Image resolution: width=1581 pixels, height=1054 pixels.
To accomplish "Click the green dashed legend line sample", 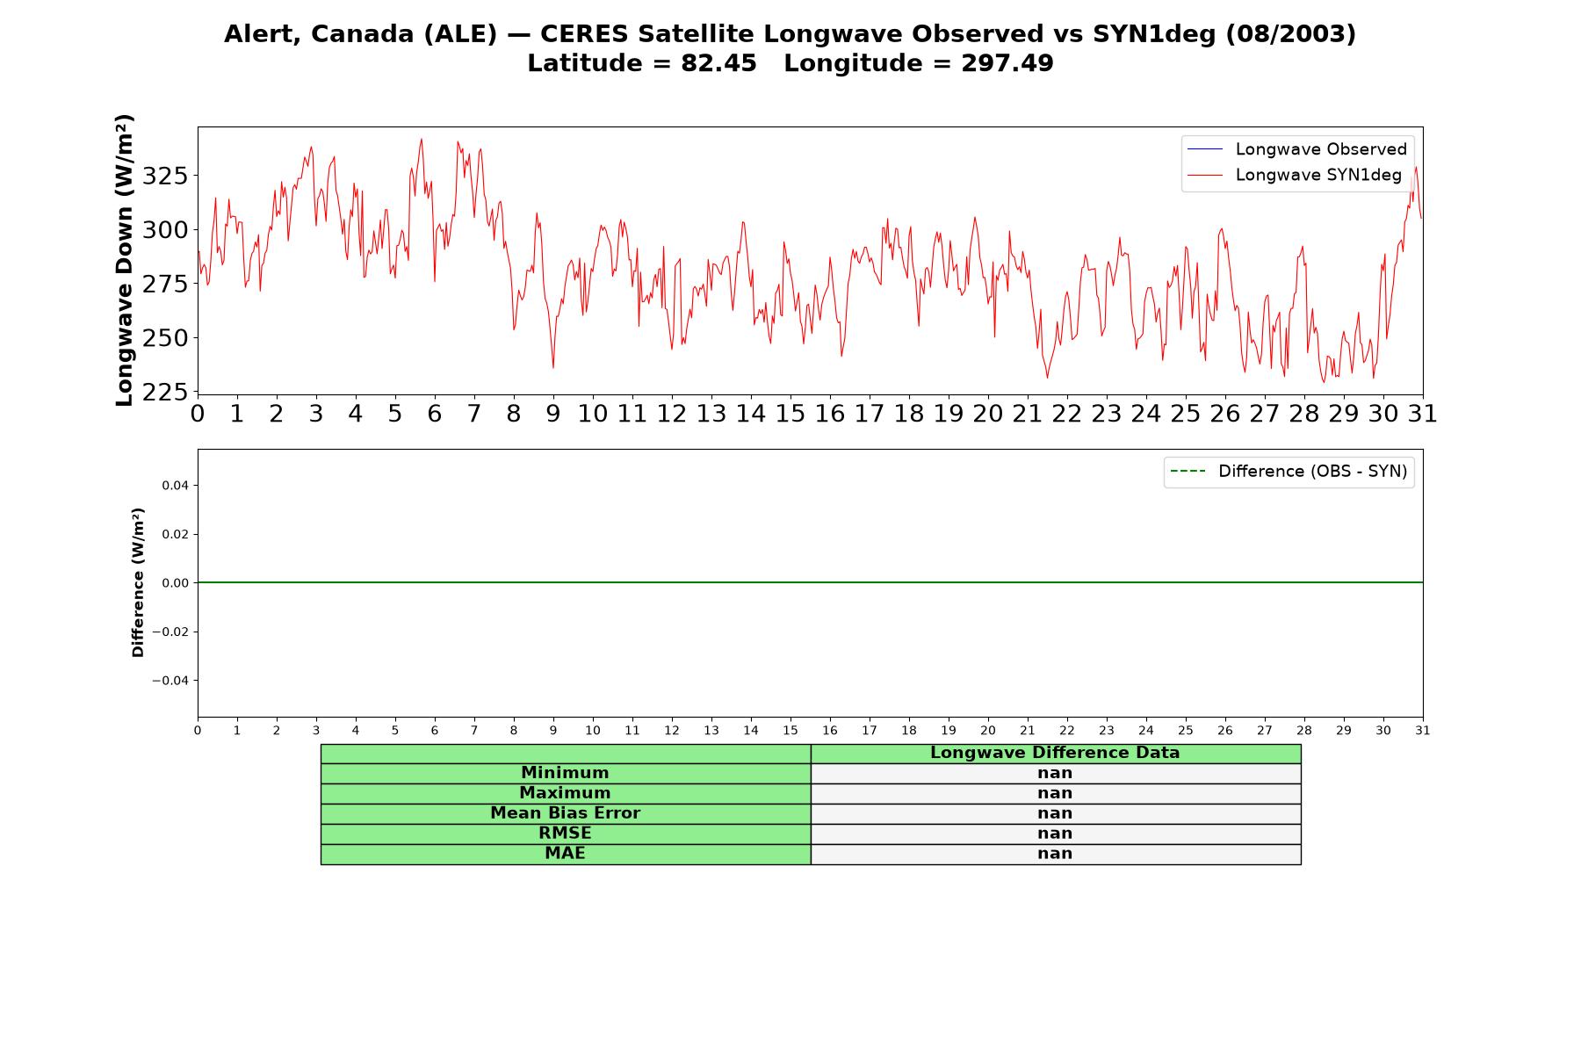I will coord(1188,472).
